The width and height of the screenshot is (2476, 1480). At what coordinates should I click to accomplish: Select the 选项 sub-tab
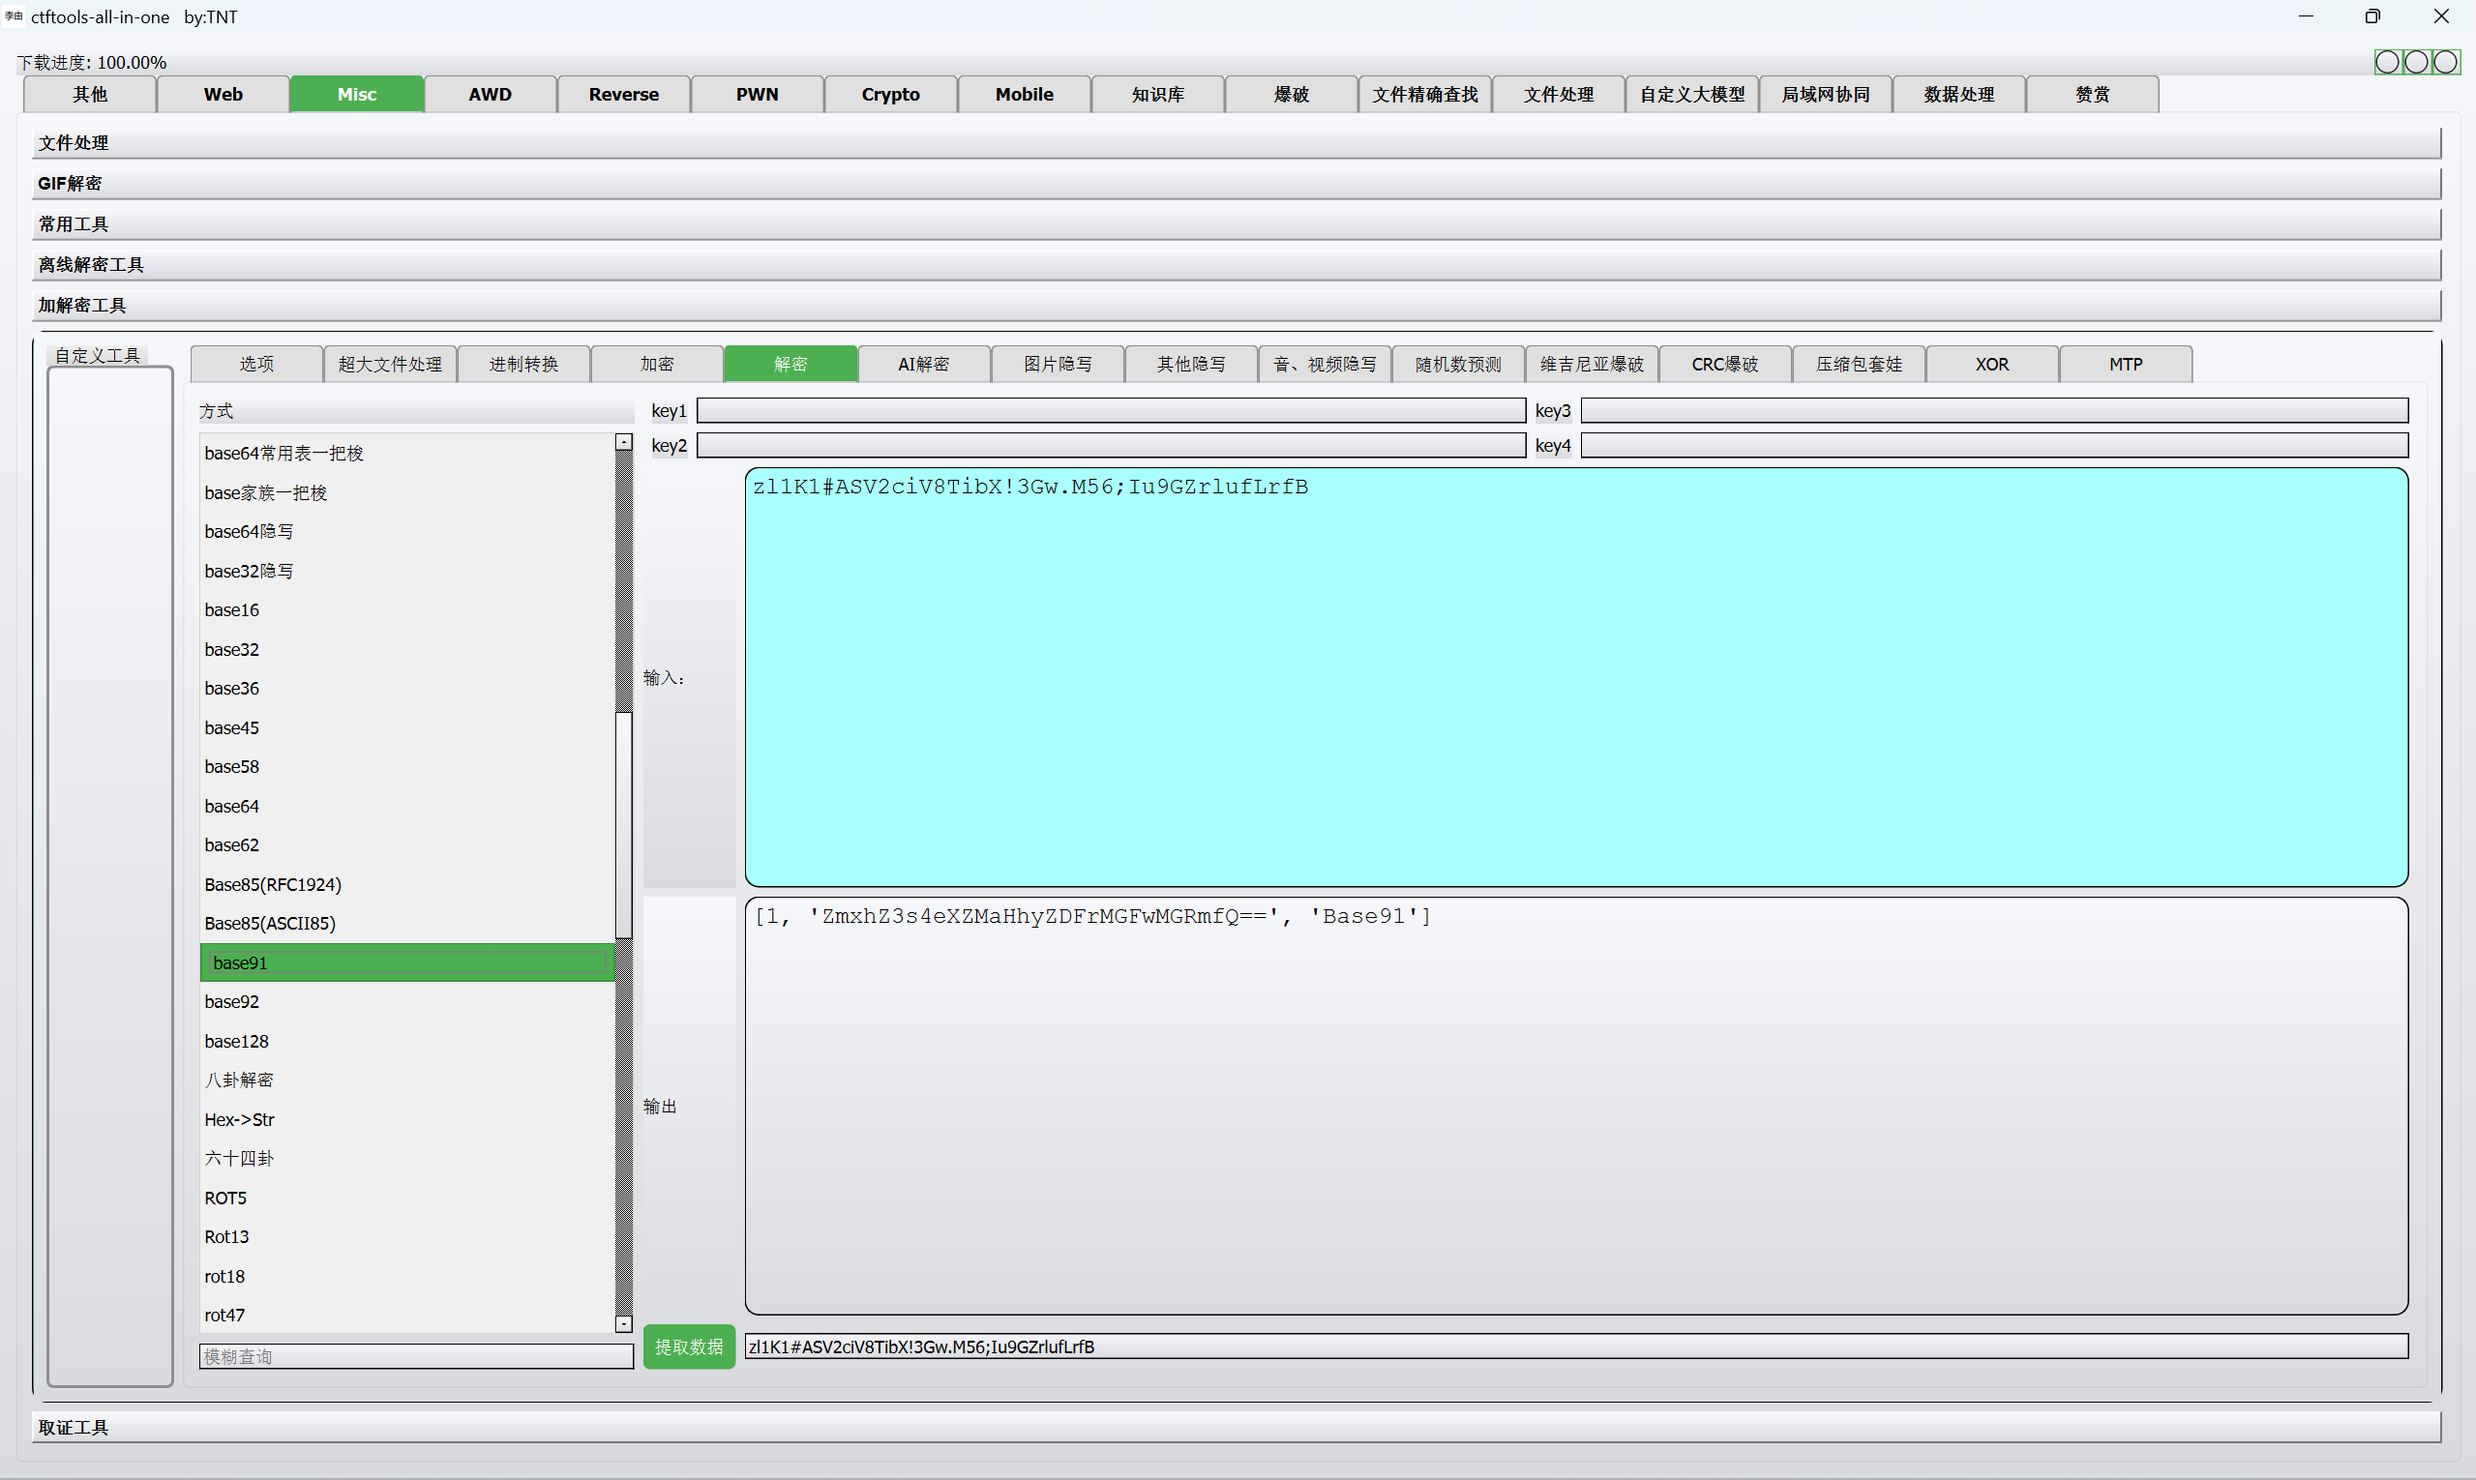click(256, 364)
